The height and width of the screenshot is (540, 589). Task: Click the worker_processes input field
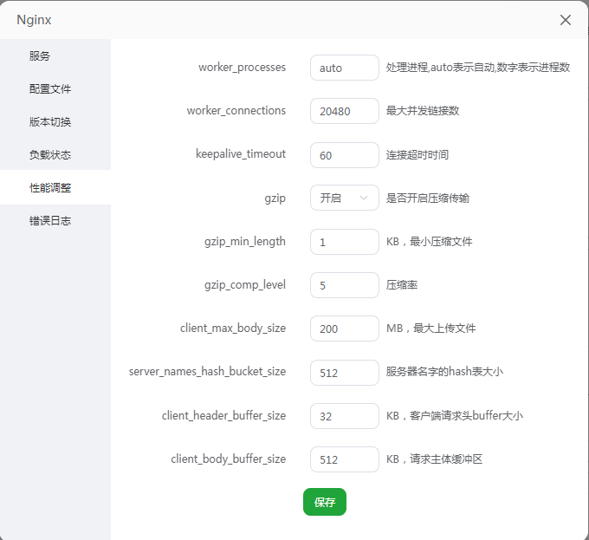(x=344, y=68)
